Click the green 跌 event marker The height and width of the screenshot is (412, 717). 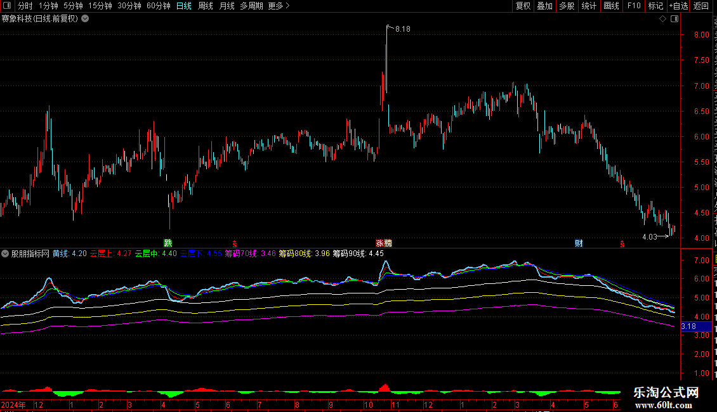pos(168,243)
